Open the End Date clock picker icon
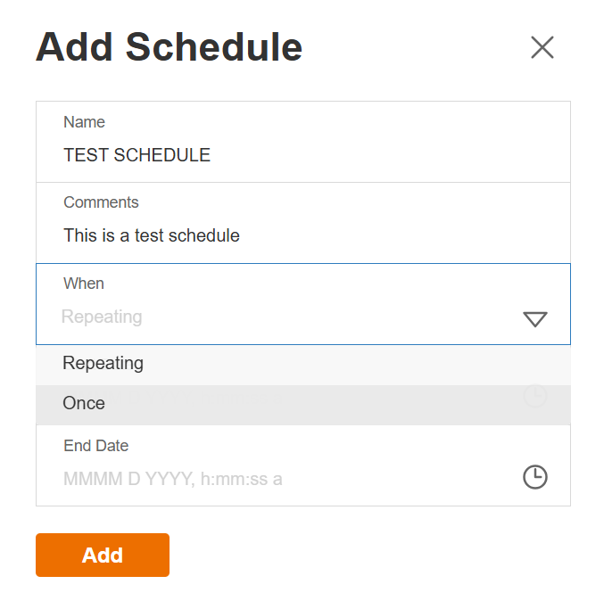 point(534,477)
